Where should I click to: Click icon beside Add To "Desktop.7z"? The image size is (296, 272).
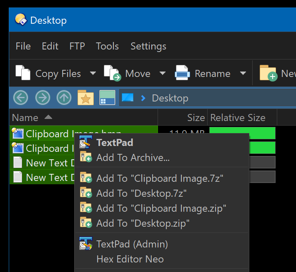pyautogui.click(x=86, y=193)
